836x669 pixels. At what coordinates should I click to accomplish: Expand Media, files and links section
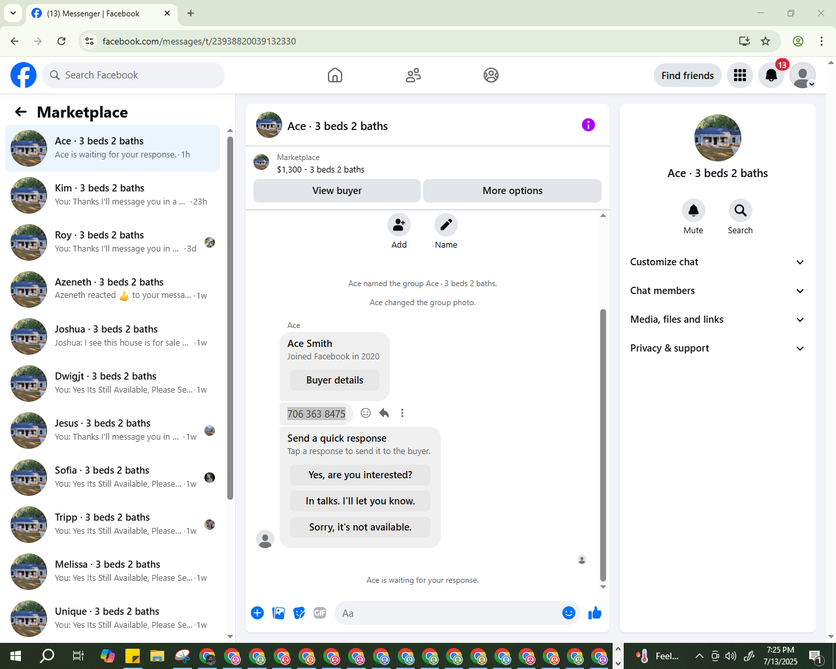[x=718, y=319]
